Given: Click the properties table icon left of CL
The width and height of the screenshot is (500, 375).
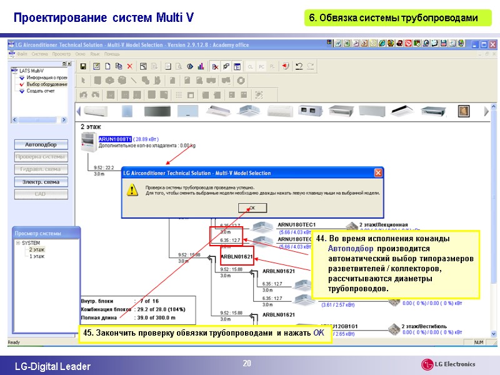Looking at the screenshot, I should [x=237, y=66].
